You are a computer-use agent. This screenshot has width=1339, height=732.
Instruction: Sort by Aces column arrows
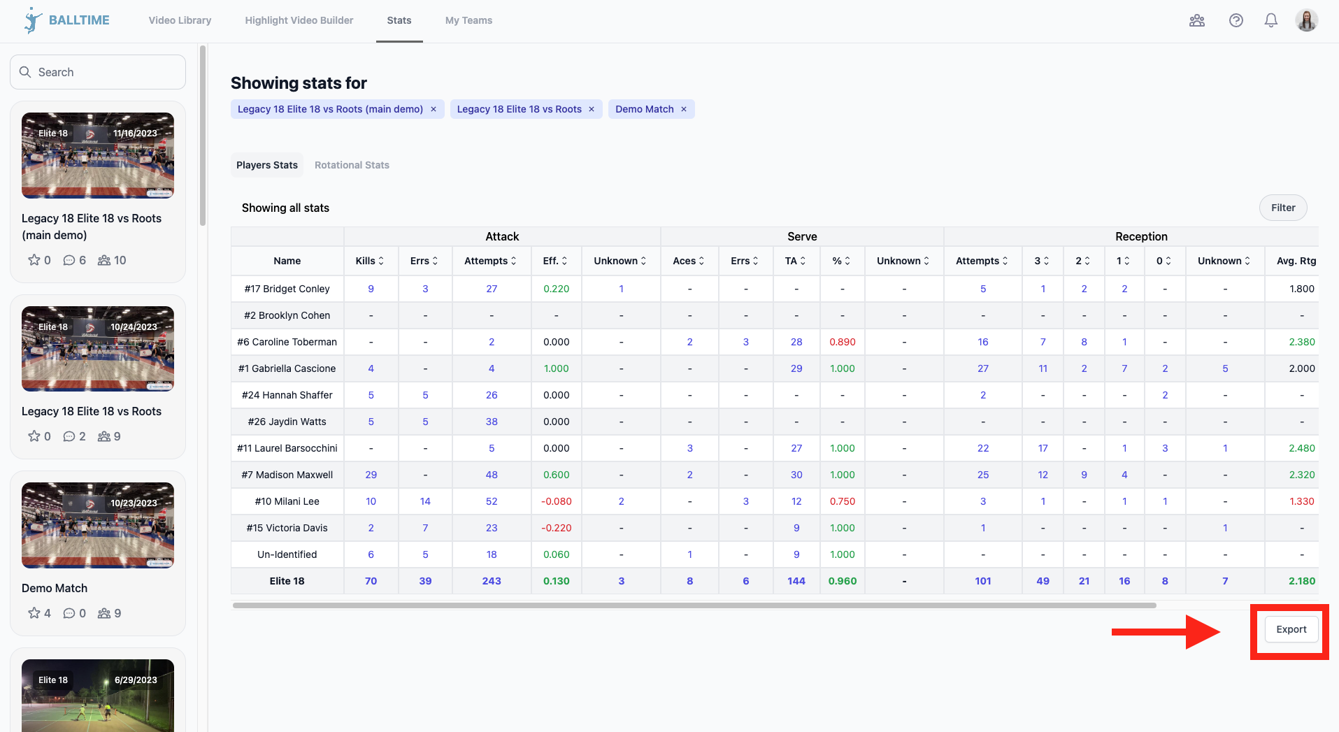[x=701, y=261]
